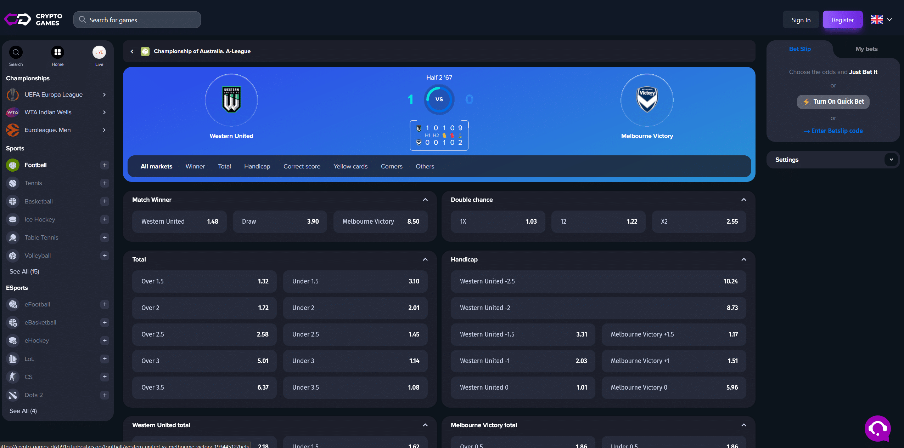Click the Western United team crest

pyautogui.click(x=231, y=100)
